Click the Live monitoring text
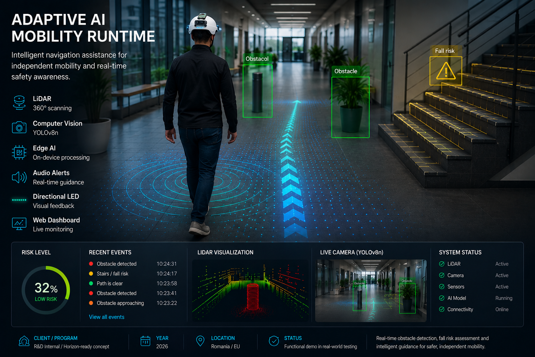Screen dimensions: 535x357 53,229
